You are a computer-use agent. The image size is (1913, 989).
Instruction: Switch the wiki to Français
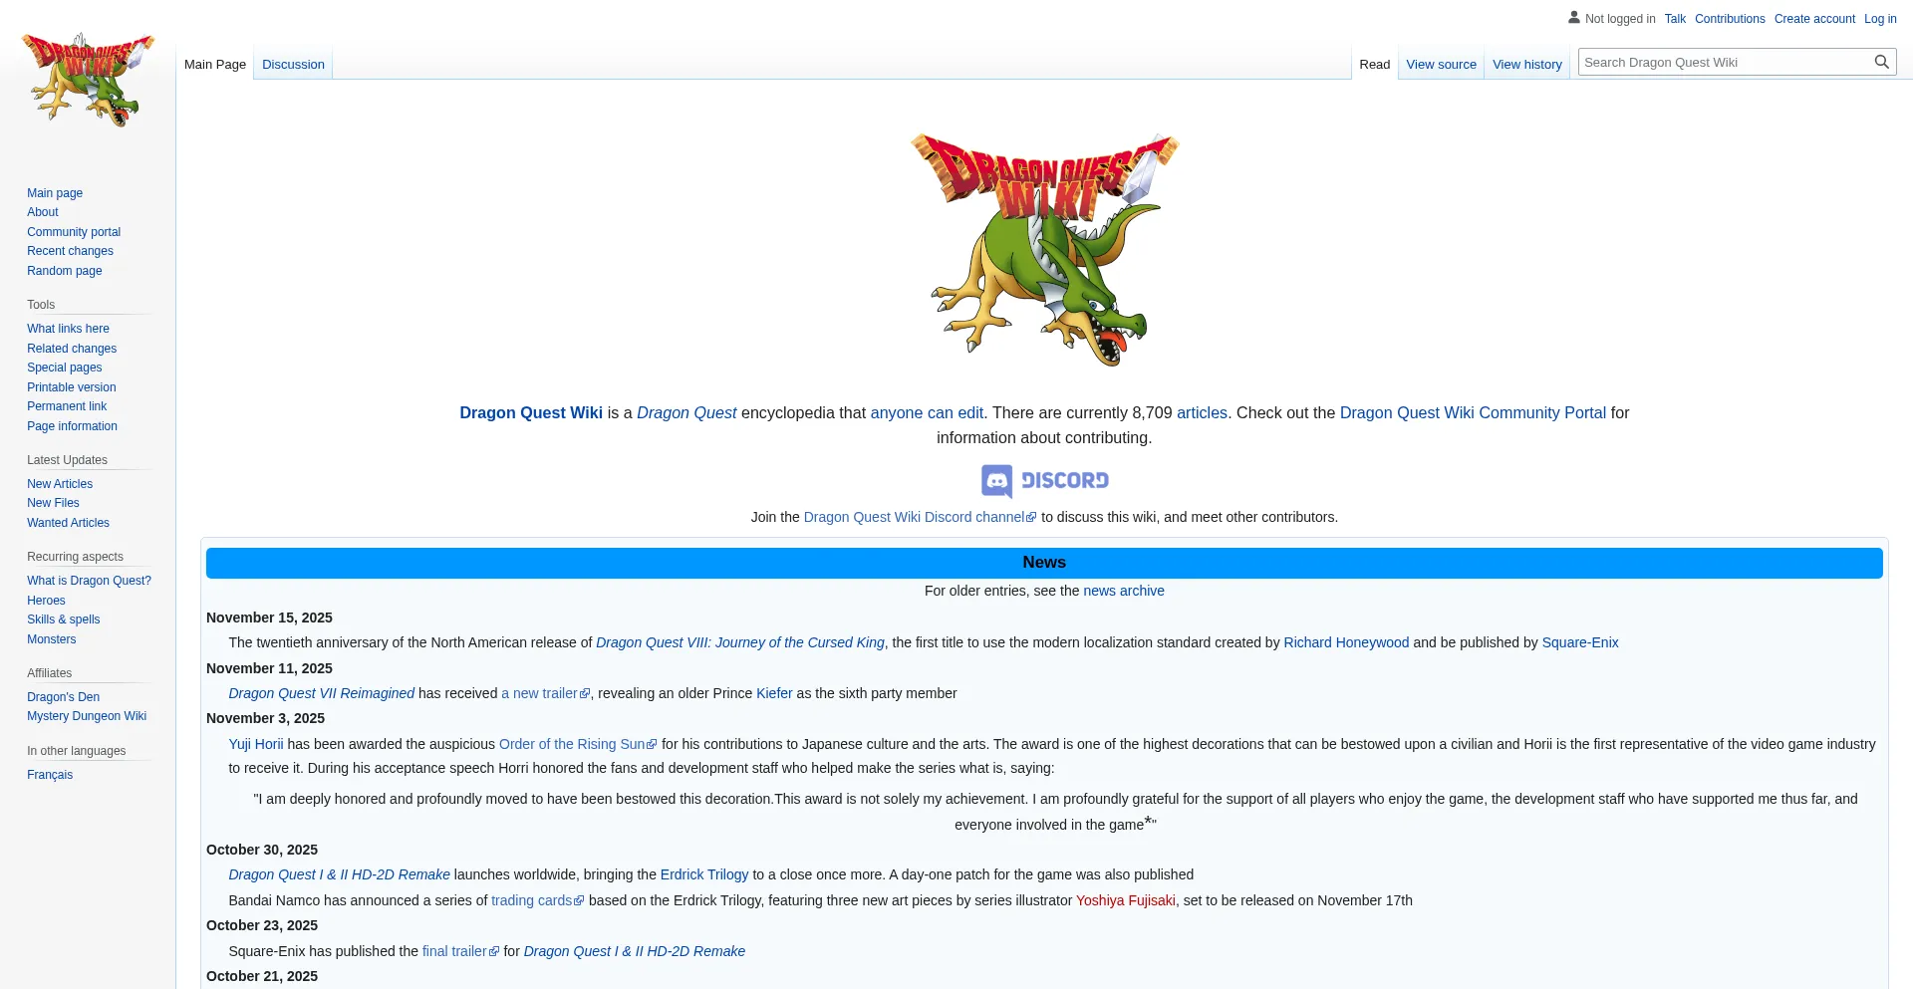[49, 774]
